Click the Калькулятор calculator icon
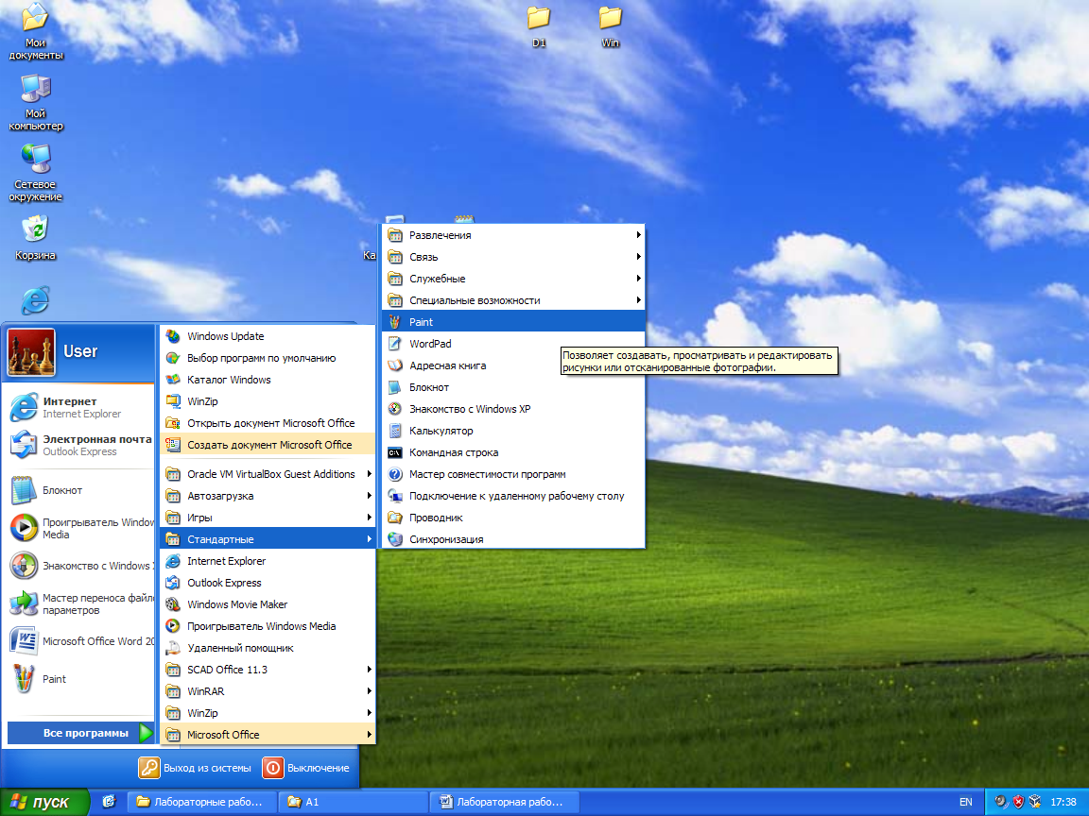This screenshot has height=816, width=1089. click(394, 431)
